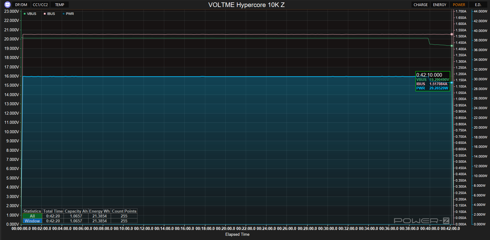Click the 1.500A current axis tick
This screenshot has width=490, height=240.
click(x=461, y=36)
